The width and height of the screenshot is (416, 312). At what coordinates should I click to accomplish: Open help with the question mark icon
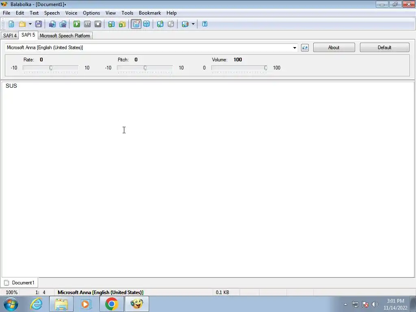(x=205, y=24)
